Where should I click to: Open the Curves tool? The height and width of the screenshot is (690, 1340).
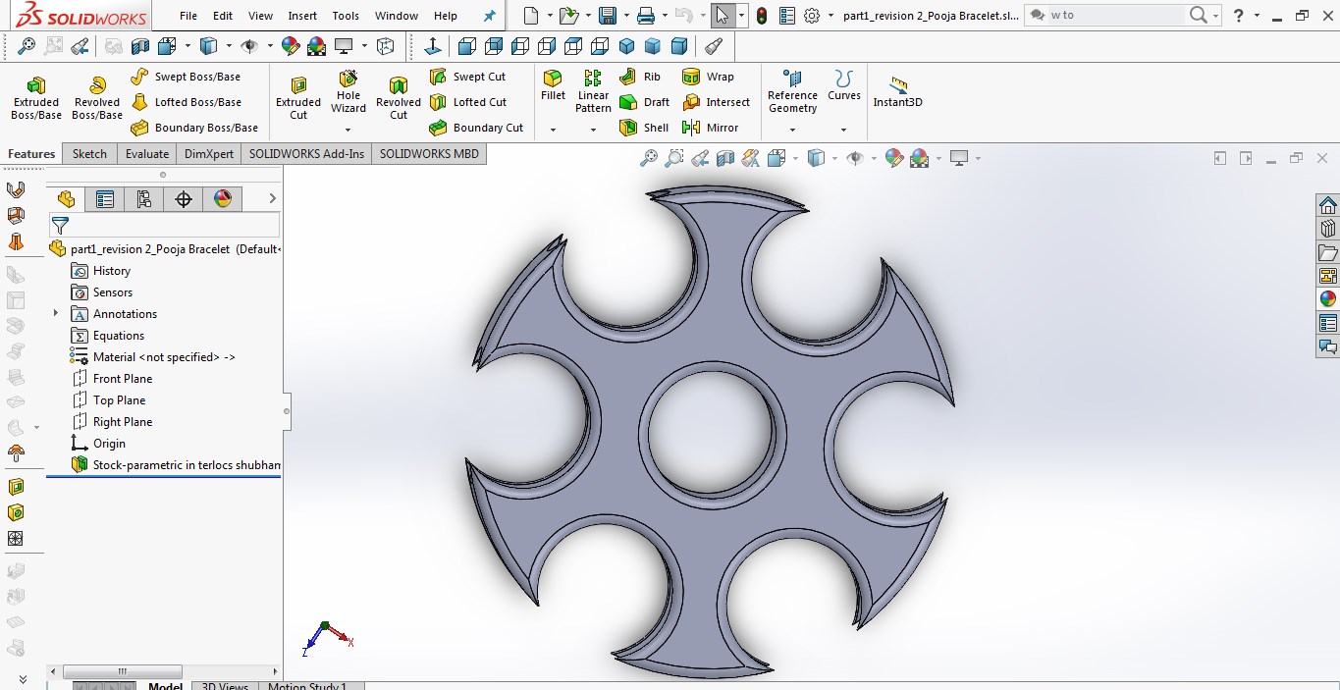pyautogui.click(x=844, y=86)
